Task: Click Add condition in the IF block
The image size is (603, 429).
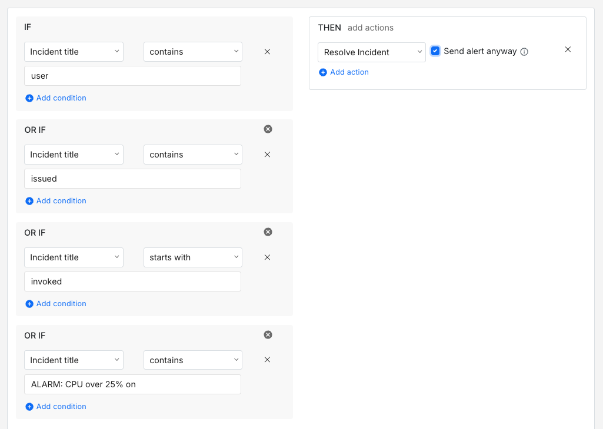Action: pyautogui.click(x=55, y=98)
